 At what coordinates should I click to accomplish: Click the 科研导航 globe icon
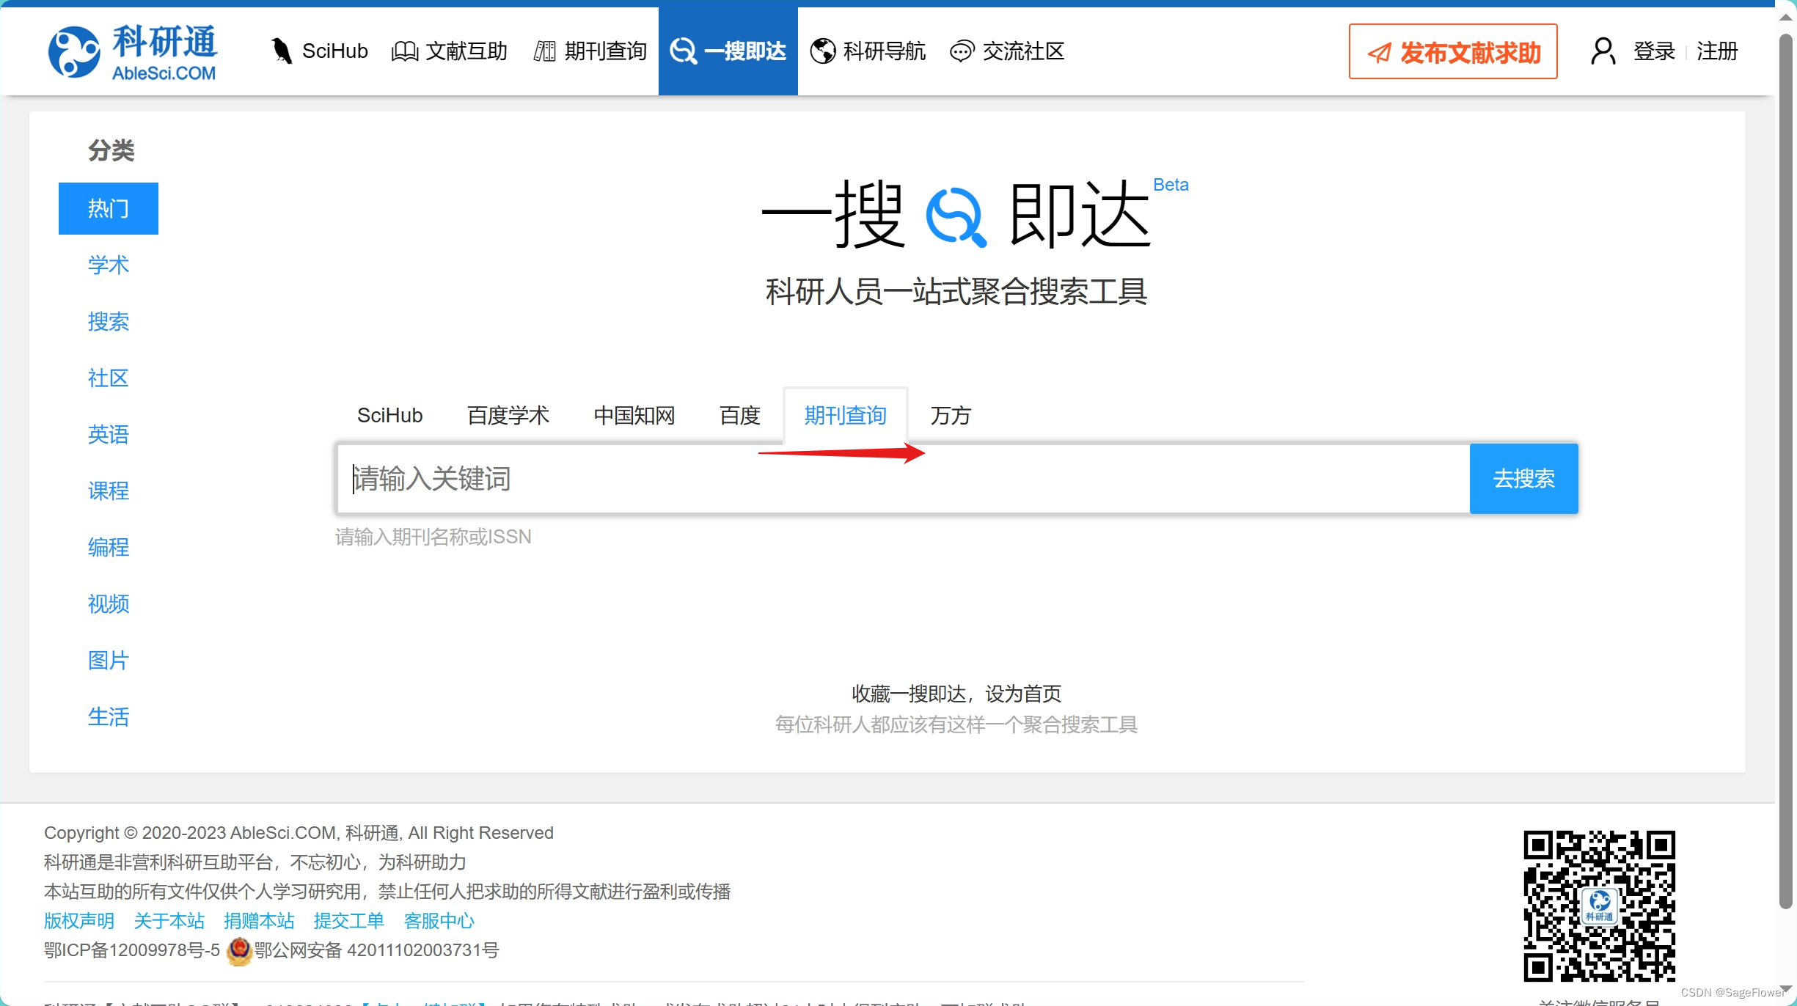(823, 51)
